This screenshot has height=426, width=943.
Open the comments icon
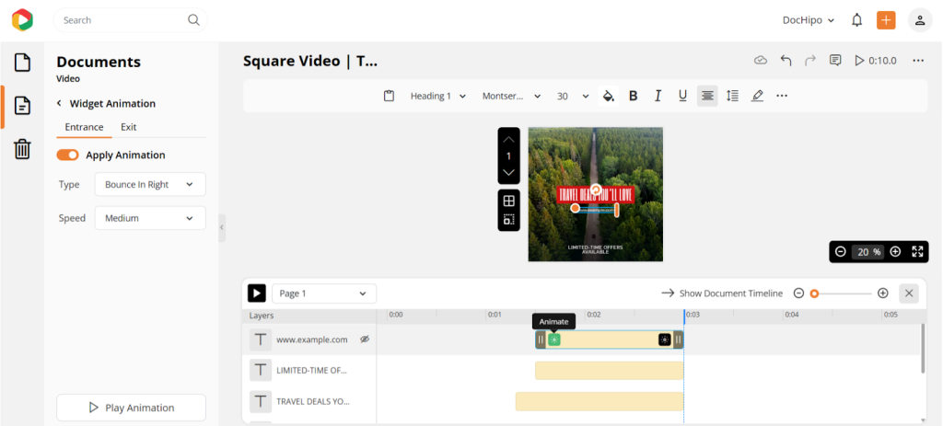click(834, 60)
